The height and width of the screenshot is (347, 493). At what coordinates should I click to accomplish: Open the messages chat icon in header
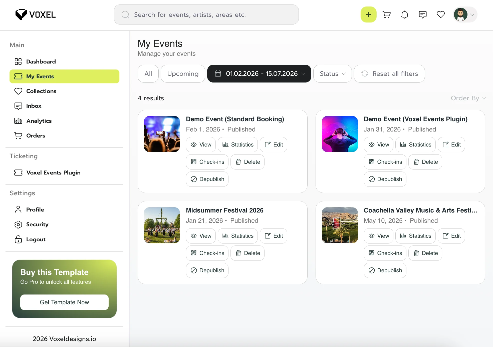pos(423,14)
